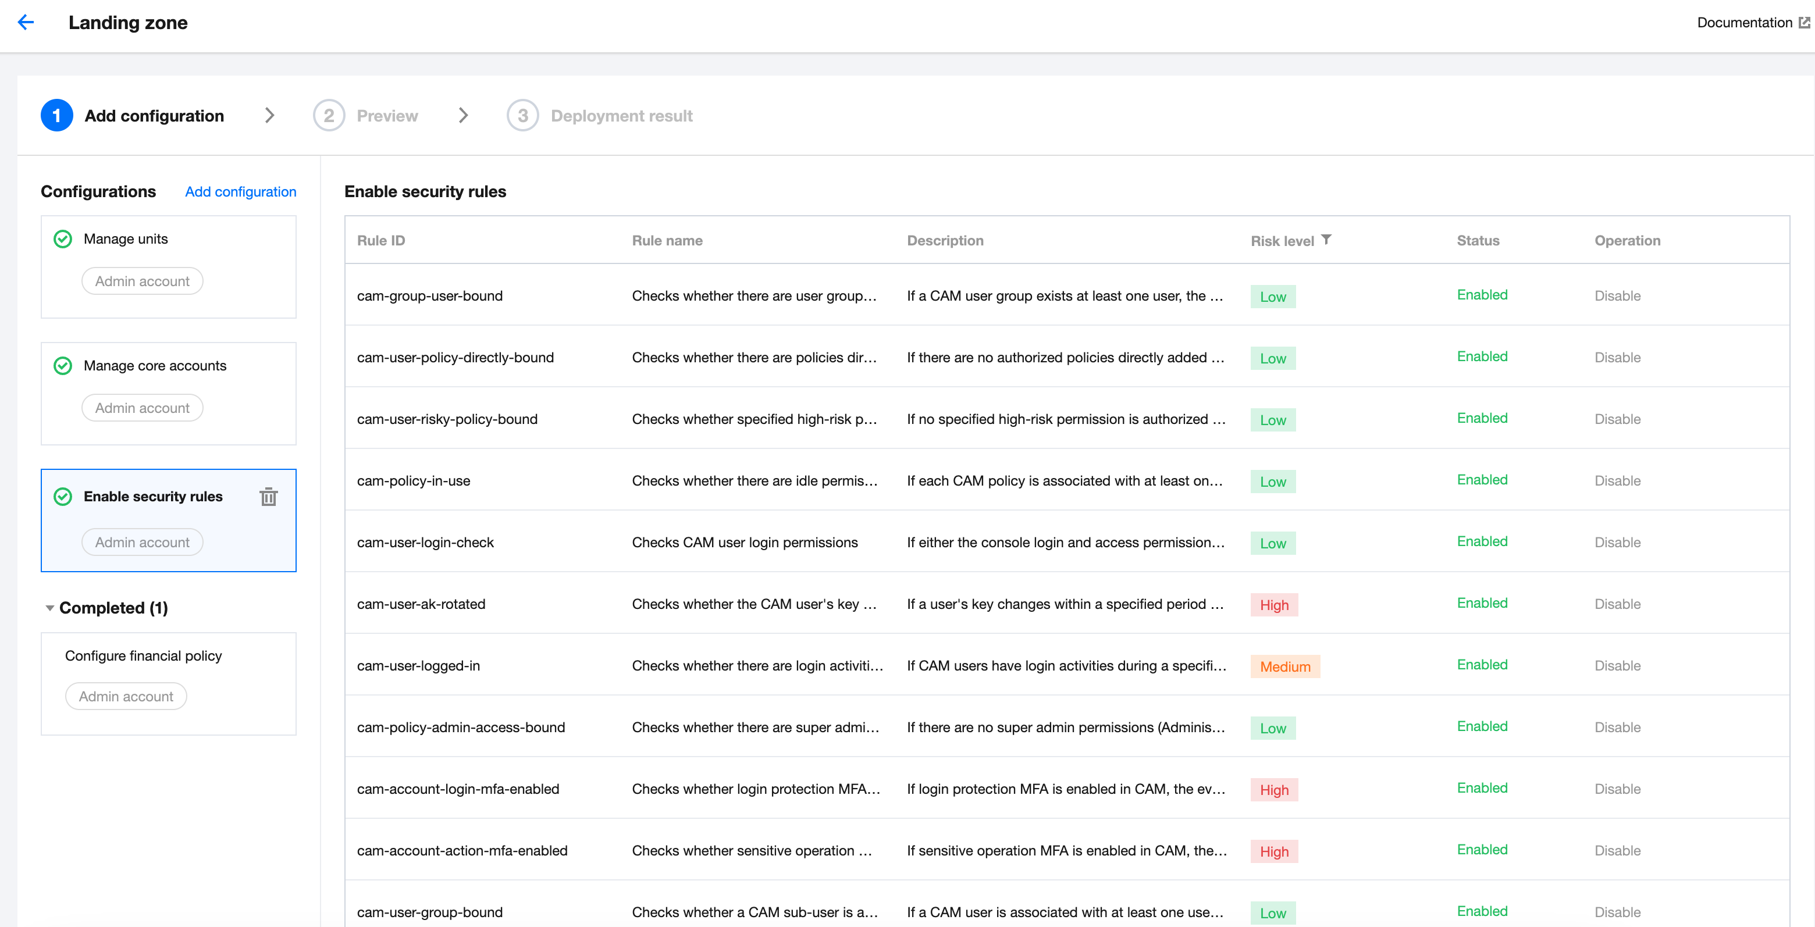This screenshot has height=927, width=1815.
Task: Select Manage units configuration card
Action: point(168,266)
